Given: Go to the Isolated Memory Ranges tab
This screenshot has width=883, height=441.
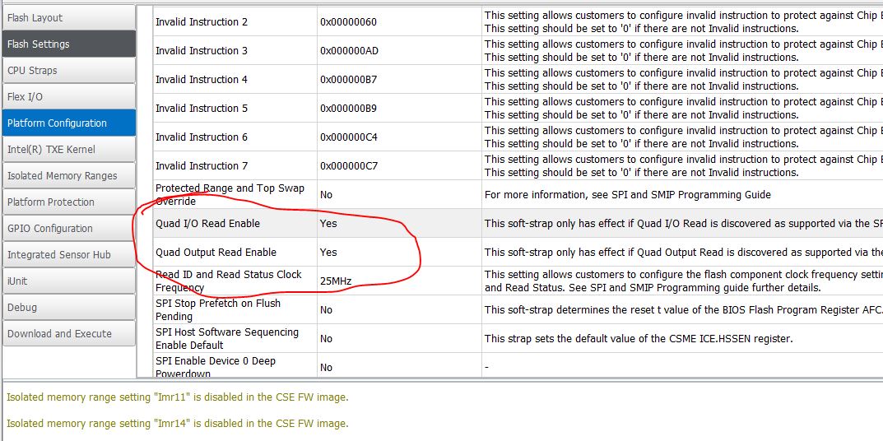Looking at the screenshot, I should coord(68,176).
